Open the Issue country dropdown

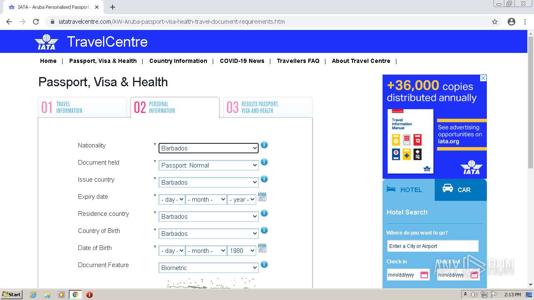(209, 182)
